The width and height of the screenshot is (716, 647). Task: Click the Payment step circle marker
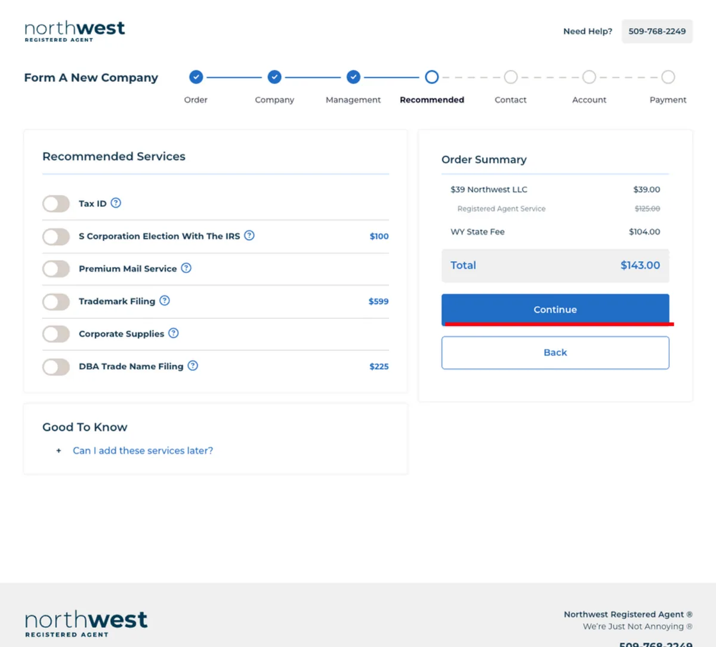(x=668, y=77)
